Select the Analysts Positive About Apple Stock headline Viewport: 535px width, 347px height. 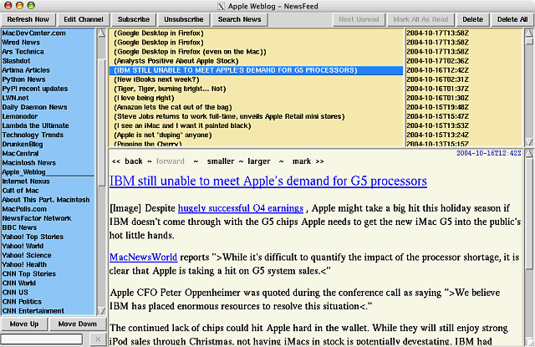(x=257, y=61)
